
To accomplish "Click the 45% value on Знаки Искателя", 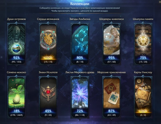I will 48,111.
